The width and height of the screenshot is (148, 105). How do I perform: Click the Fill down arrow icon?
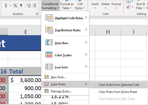pyautogui.click(x=128, y=1)
